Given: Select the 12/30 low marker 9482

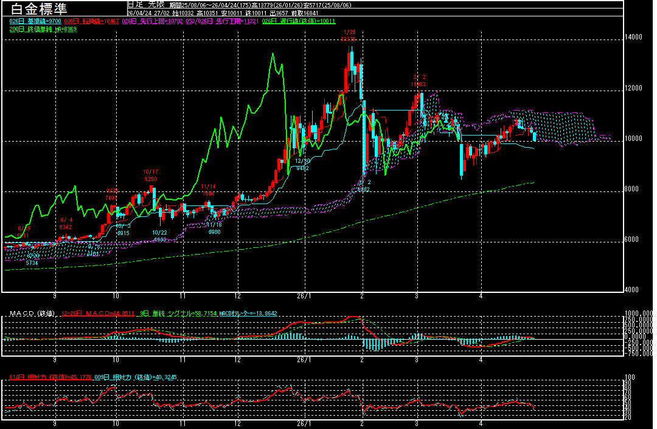Looking at the screenshot, I should (302, 164).
